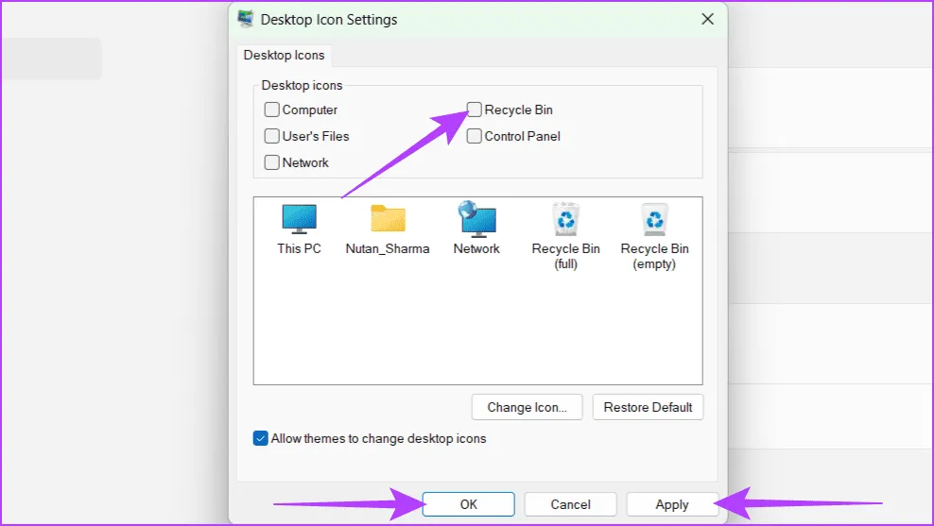This screenshot has height=526, width=934.
Task: Select the Nutan_Sharma folder icon
Action: [x=388, y=219]
